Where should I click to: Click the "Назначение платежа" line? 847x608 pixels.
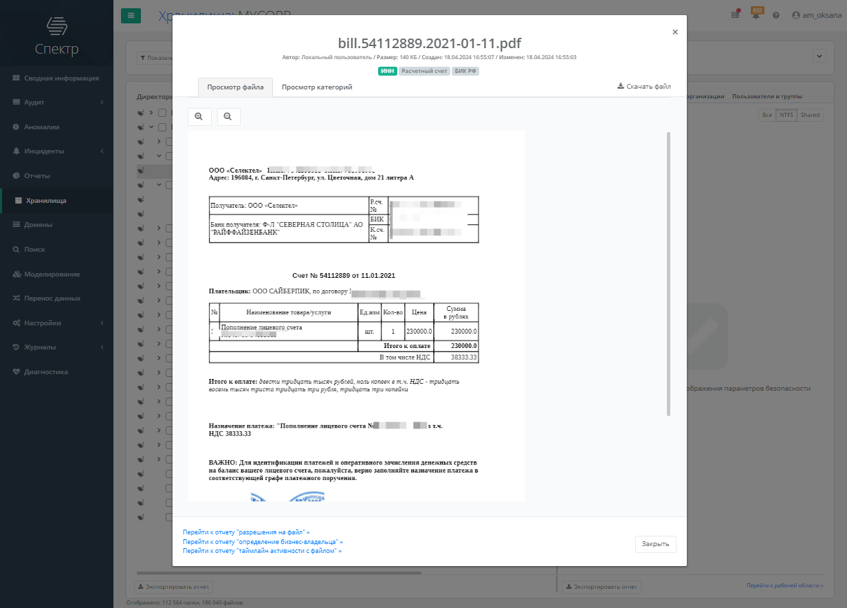pos(326,430)
